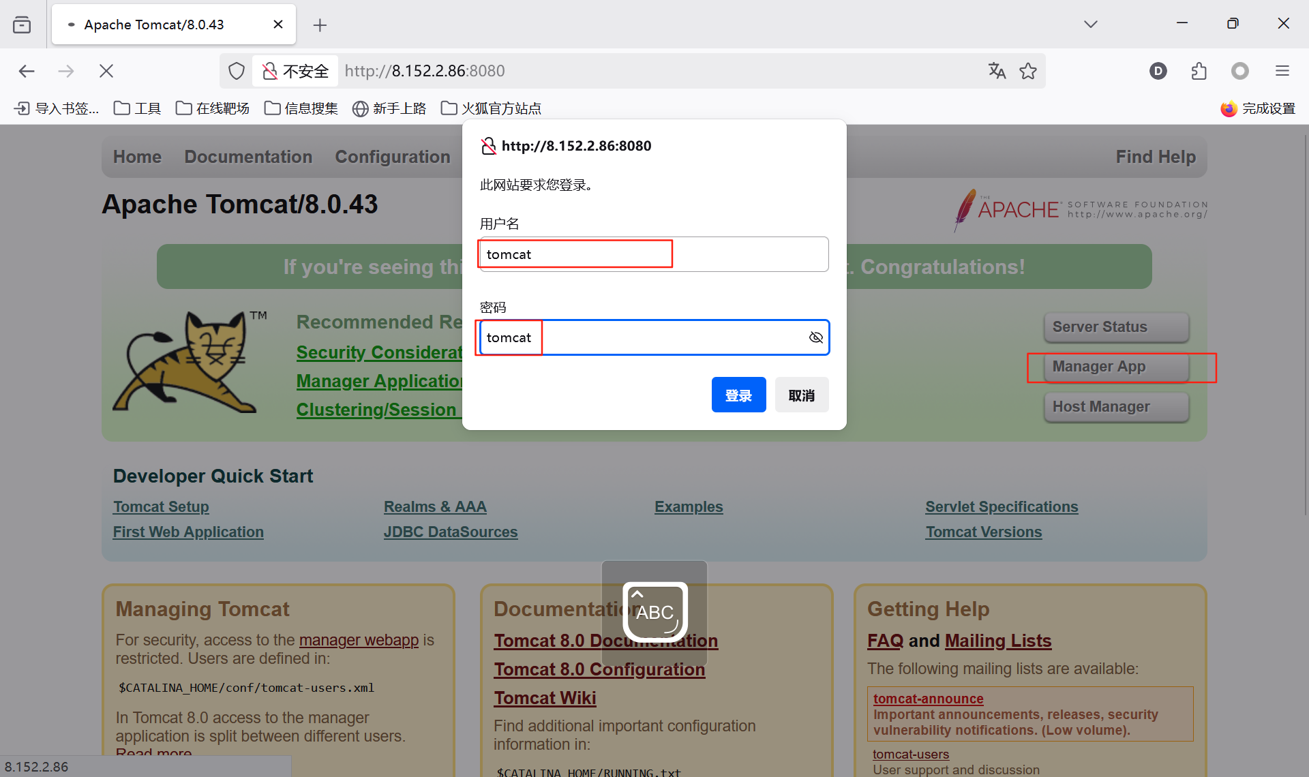The width and height of the screenshot is (1309, 777).
Task: Open the Security Considerations link
Action: tap(379, 352)
